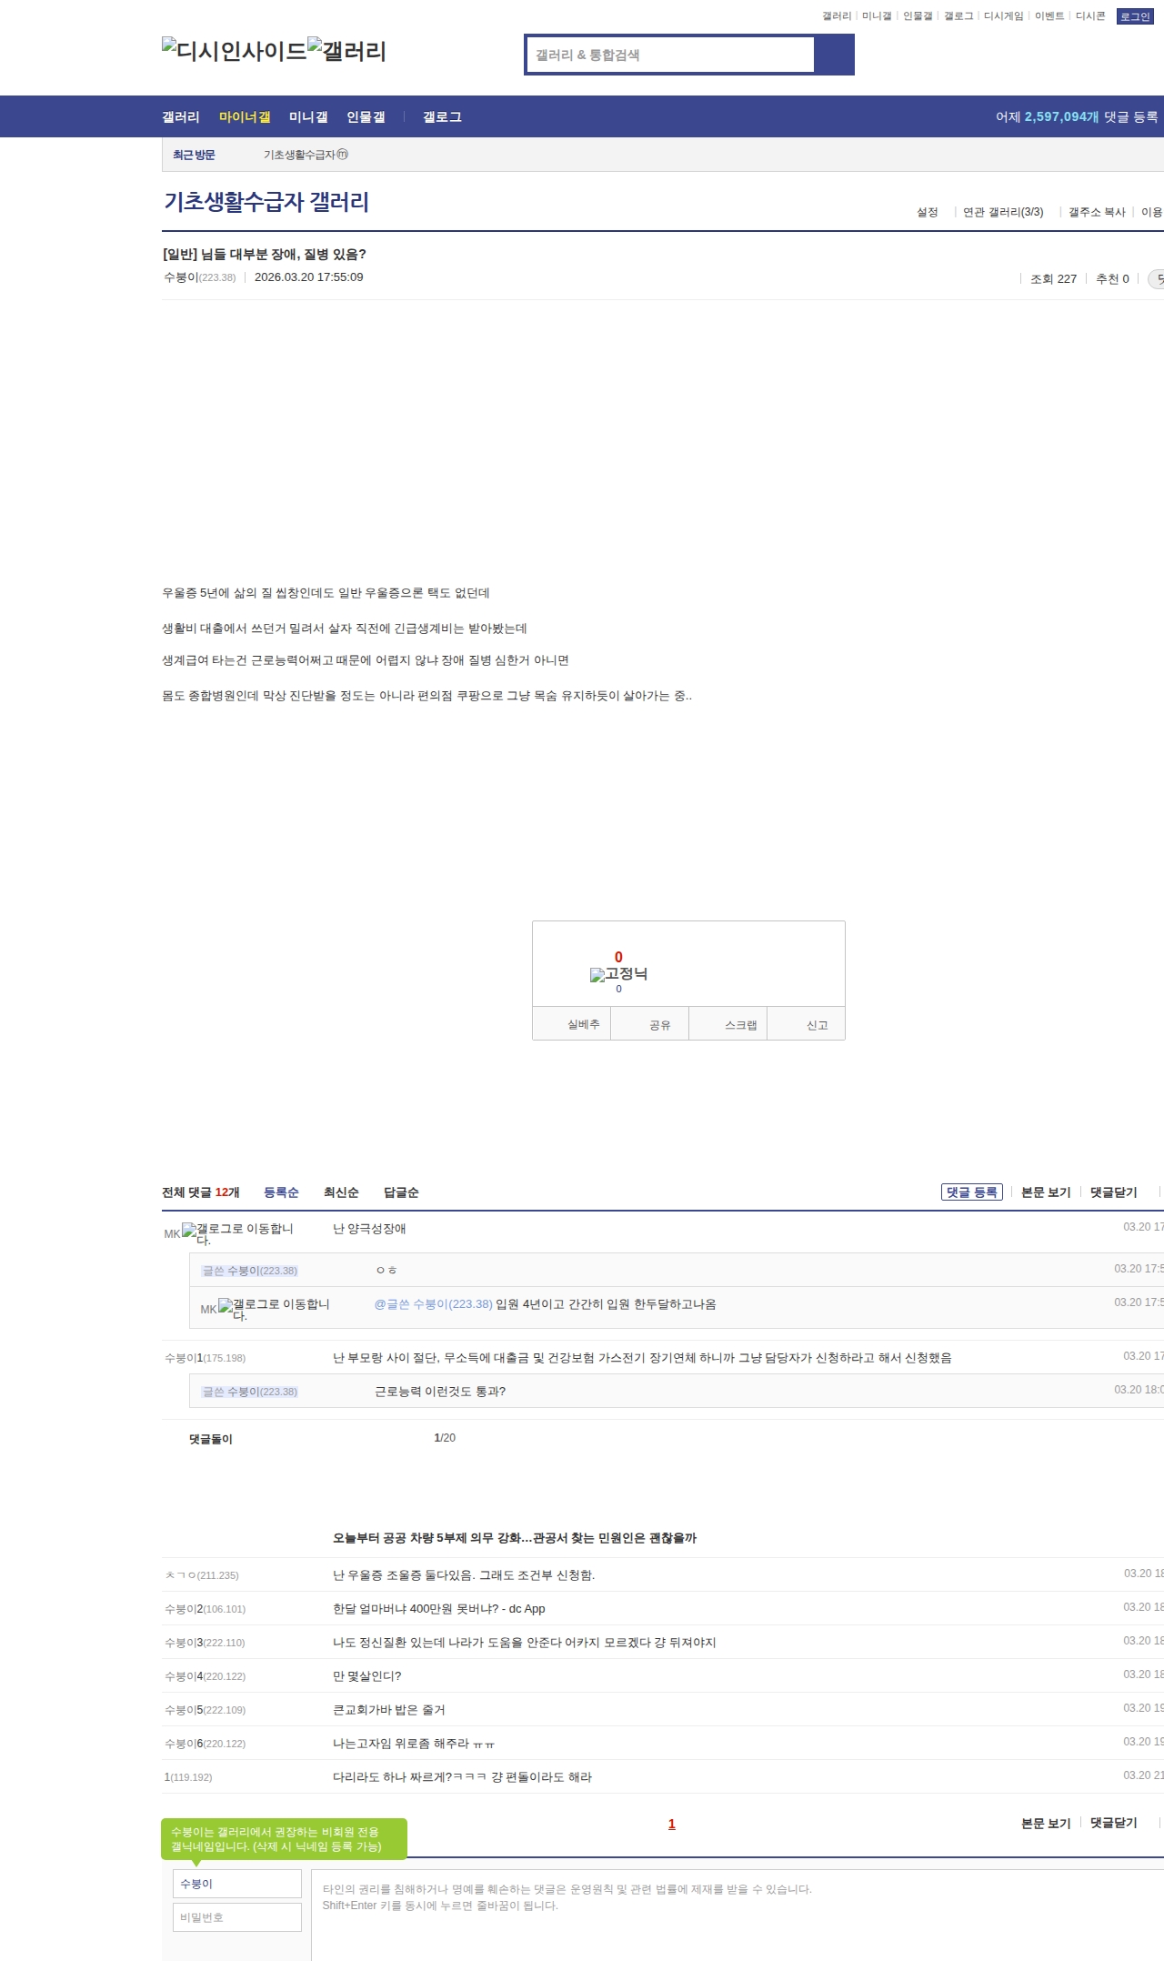Go to comment page 1
Screen dimensions: 1164x1961
[x=672, y=1824]
